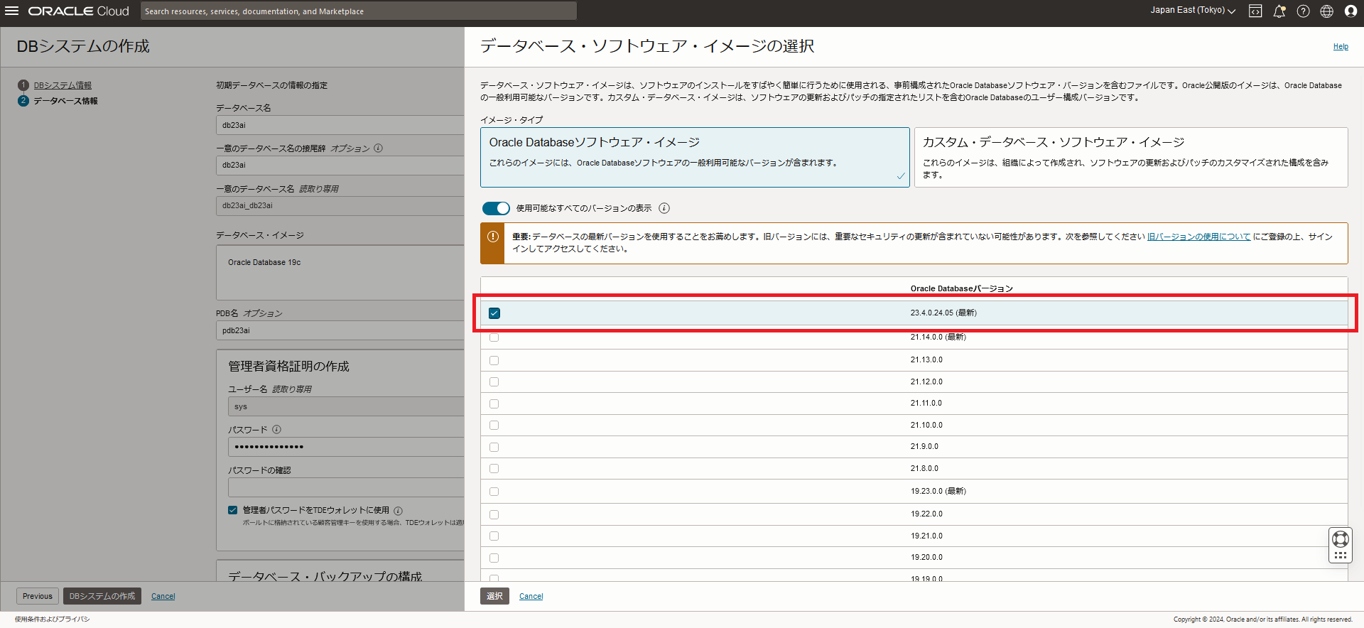
Task: Click the Oracle Database 19c image box
Action: tap(340, 272)
